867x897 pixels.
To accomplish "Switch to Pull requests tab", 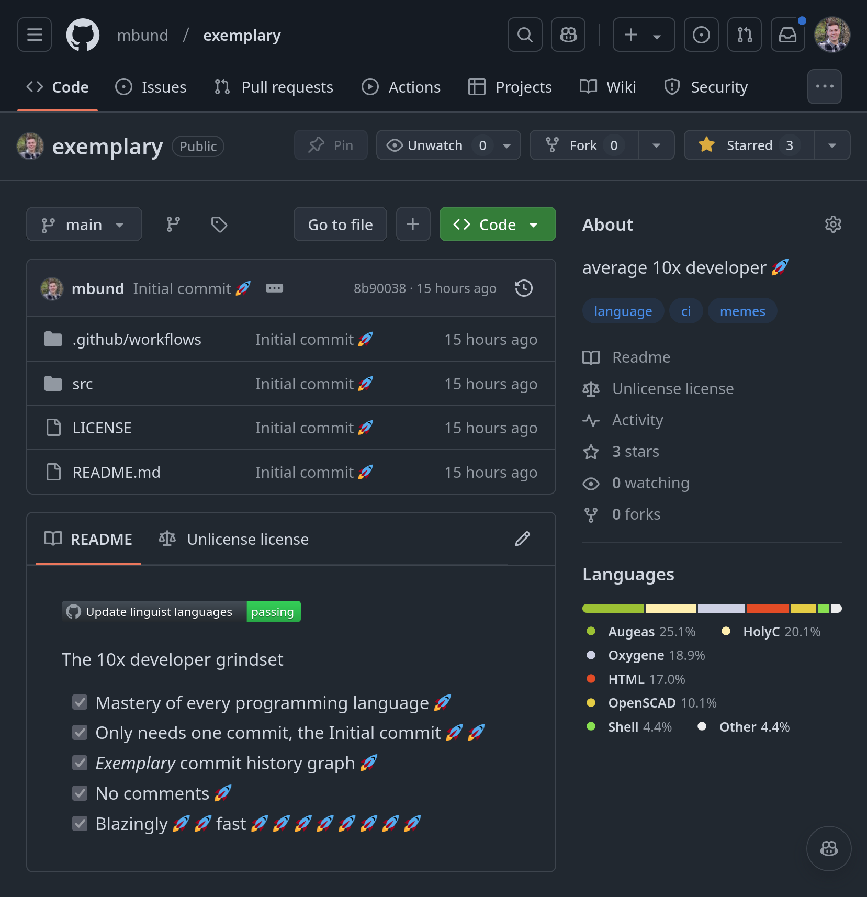I will click(274, 87).
